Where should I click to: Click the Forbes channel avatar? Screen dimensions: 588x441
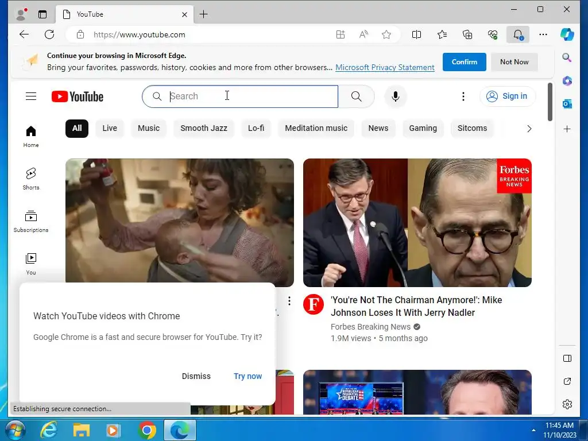313,304
